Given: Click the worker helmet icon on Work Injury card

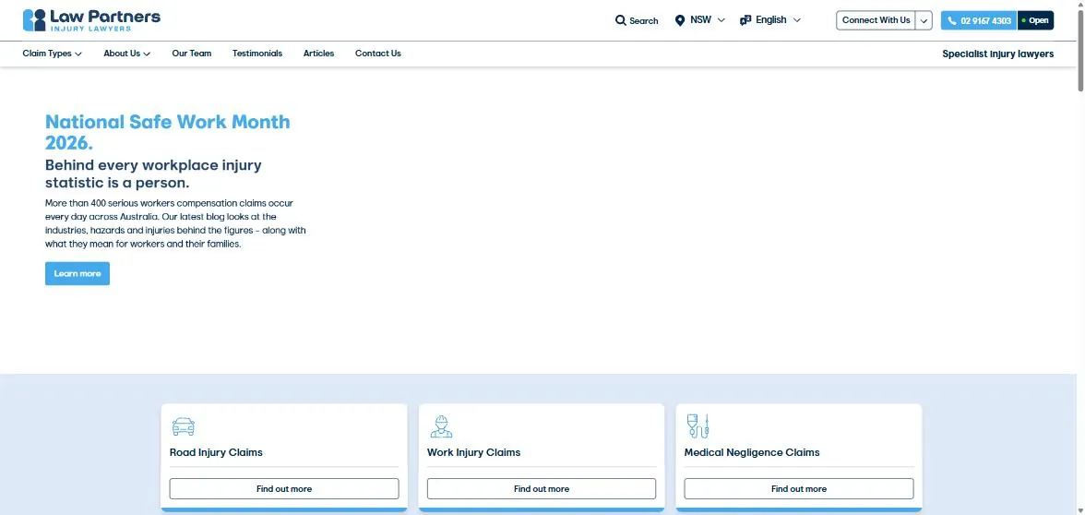Looking at the screenshot, I should click(441, 425).
